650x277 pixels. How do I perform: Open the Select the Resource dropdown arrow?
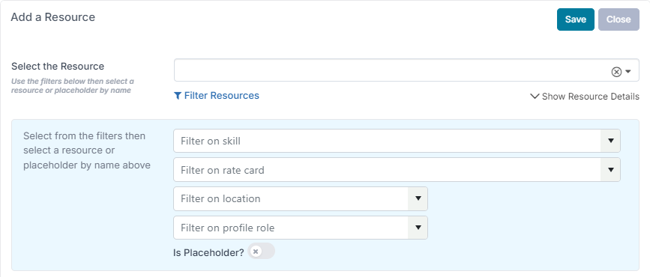click(x=628, y=72)
